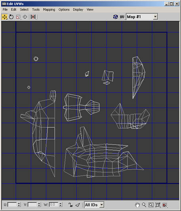
Task: Select the Pan hand tool
Action: (x=137, y=205)
